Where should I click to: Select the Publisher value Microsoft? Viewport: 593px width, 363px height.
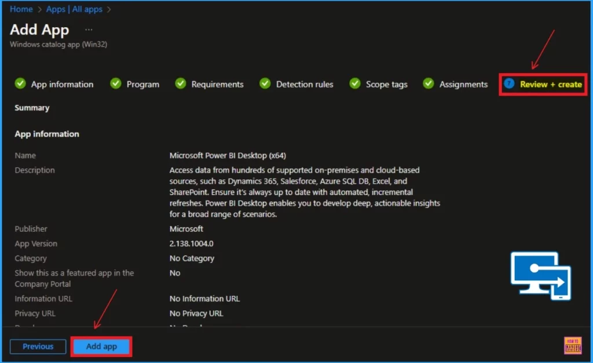point(186,229)
